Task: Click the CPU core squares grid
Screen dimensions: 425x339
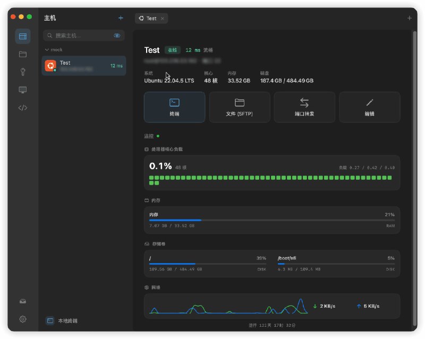Action: click(270, 180)
